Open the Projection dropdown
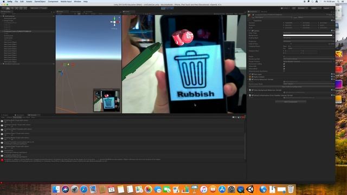 click(309, 41)
